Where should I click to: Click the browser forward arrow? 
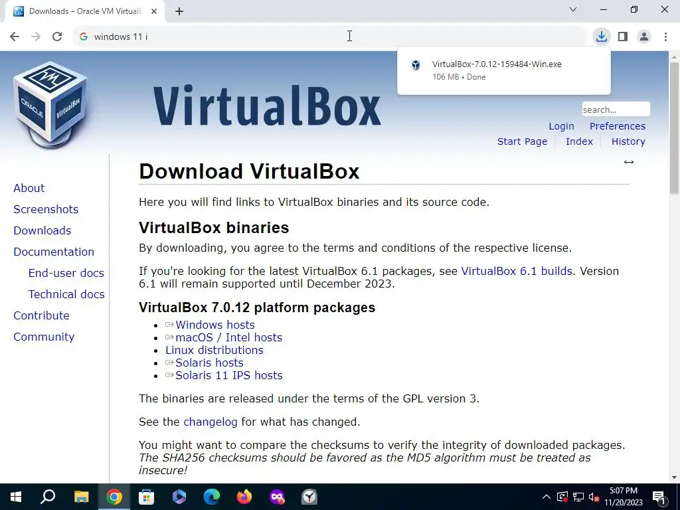click(x=36, y=37)
